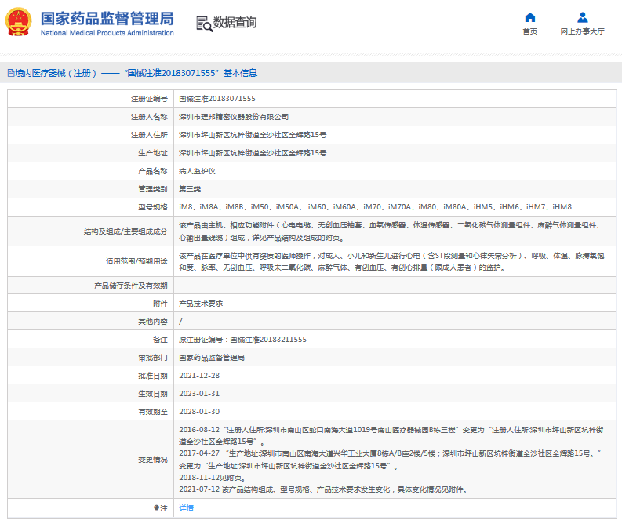
Task: Select the 2016-08-12 change record line
Action: 391,435
